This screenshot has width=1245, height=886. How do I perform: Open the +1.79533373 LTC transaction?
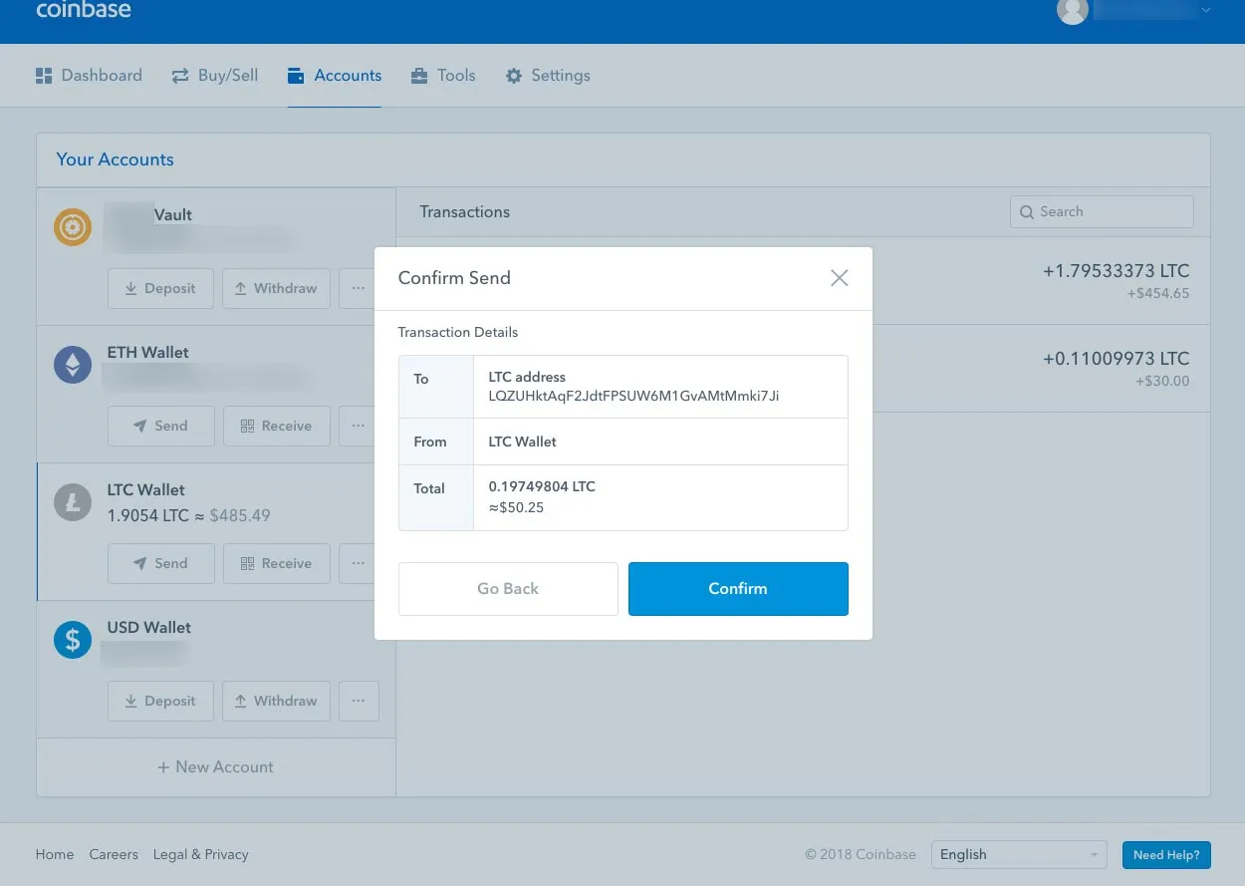point(1116,271)
